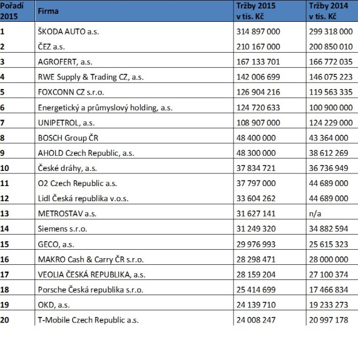Click the value '34 882 594'

pyautogui.click(x=328, y=229)
